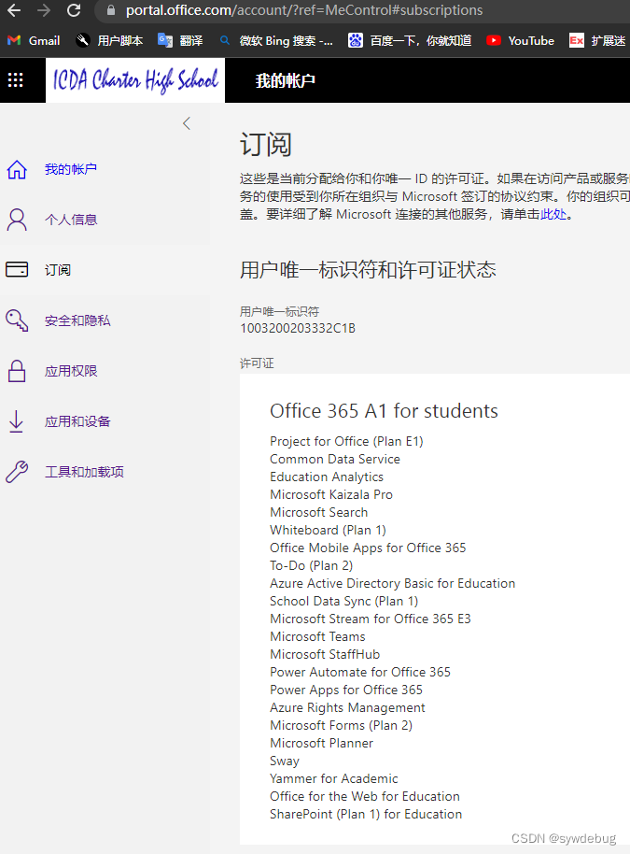Click the lock icon for 应用权限
Screen dimensions: 630x854
(x=17, y=371)
